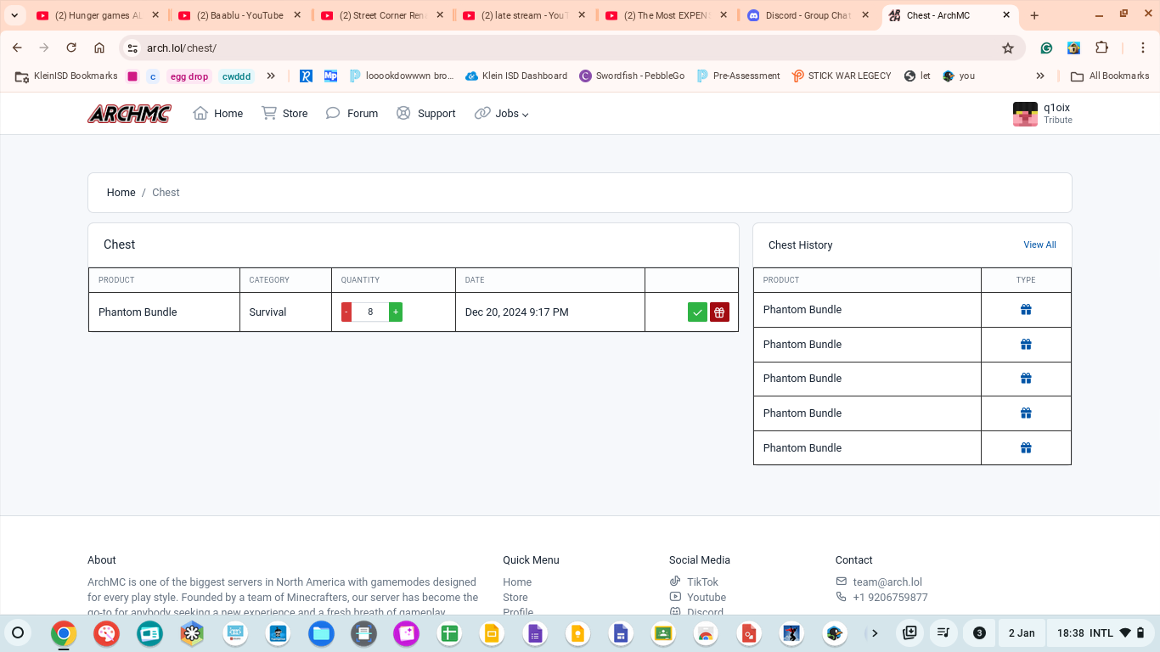This screenshot has height=652, width=1160.
Task: Click gift icon in first Chest History row
Action: point(1026,310)
